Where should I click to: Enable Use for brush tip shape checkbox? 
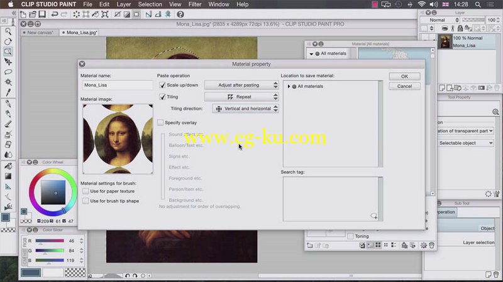(86, 201)
